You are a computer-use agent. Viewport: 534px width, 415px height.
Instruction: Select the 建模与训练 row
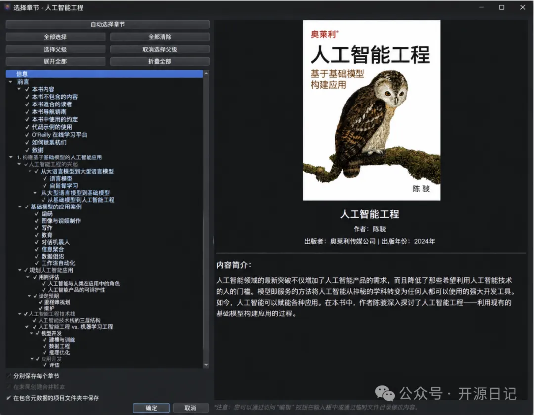[x=62, y=340]
